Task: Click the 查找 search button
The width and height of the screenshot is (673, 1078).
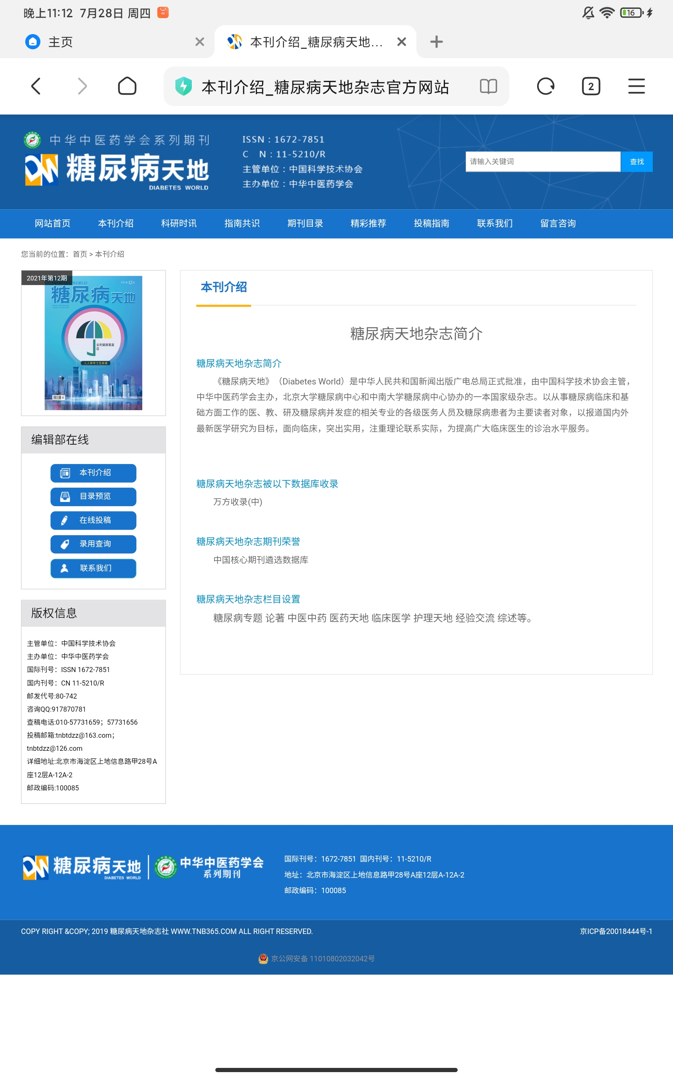Action: (636, 162)
